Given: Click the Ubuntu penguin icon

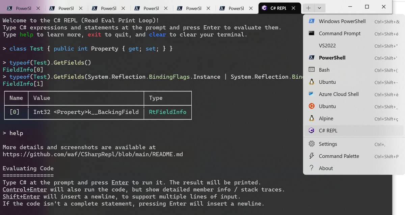Looking at the screenshot, I should click(311, 82).
